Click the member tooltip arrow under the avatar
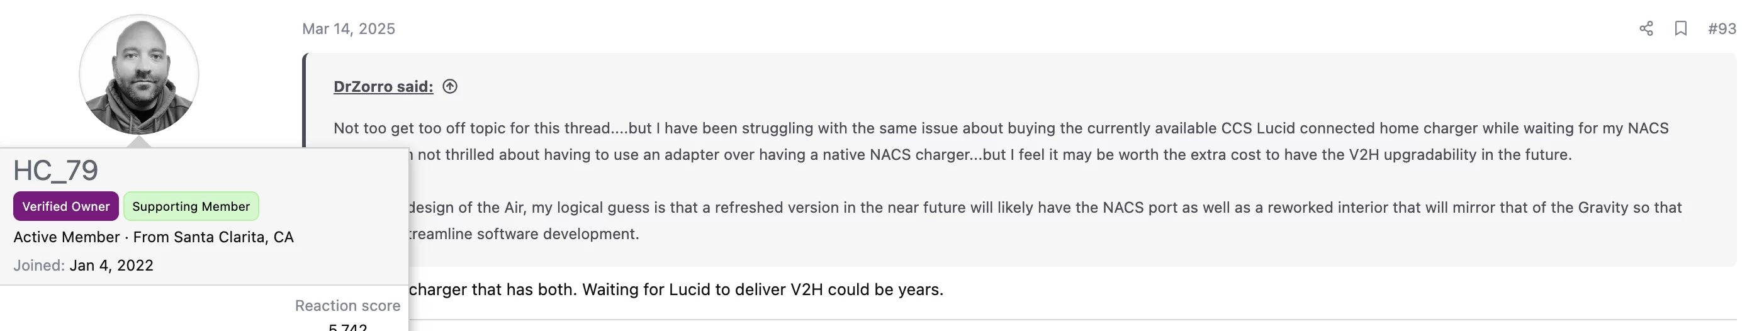 tap(139, 142)
